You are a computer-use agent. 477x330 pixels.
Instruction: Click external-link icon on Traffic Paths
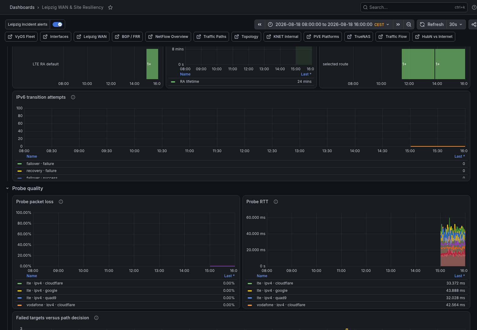click(199, 37)
